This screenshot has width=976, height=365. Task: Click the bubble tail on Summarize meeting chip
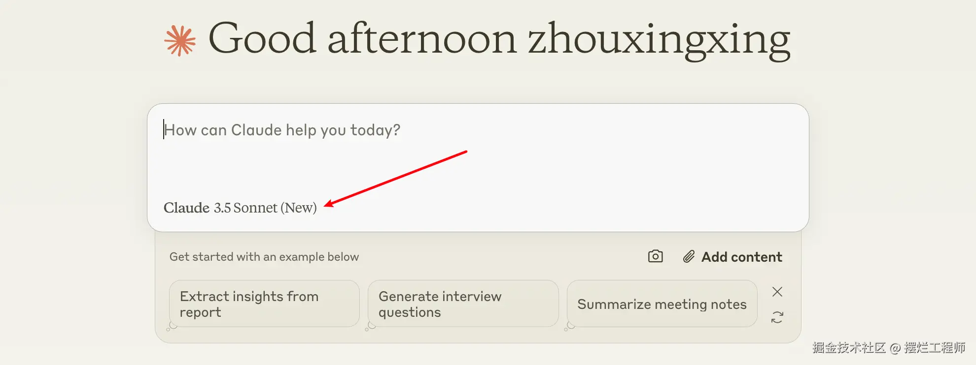[570, 326]
